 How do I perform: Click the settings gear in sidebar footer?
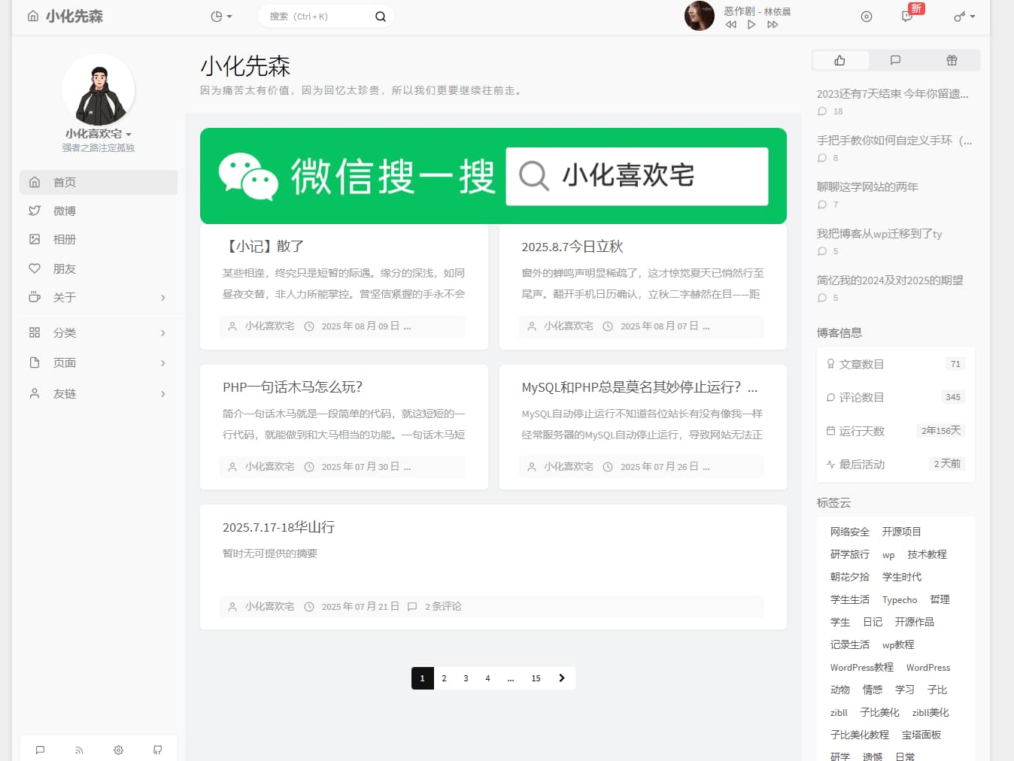(x=118, y=750)
